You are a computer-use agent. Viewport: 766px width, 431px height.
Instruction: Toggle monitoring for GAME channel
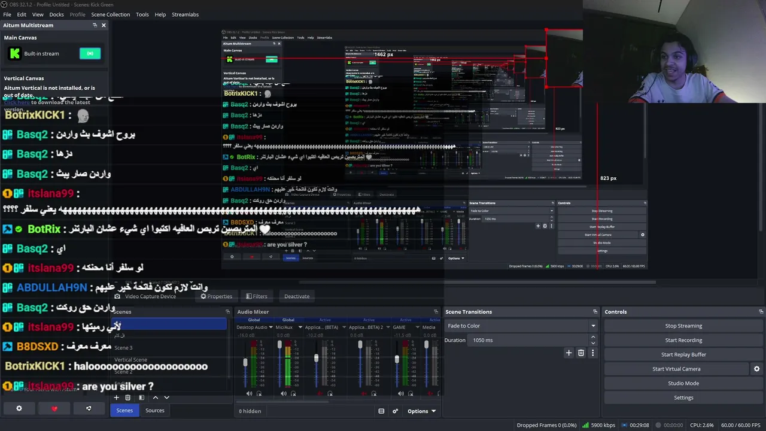click(410, 394)
